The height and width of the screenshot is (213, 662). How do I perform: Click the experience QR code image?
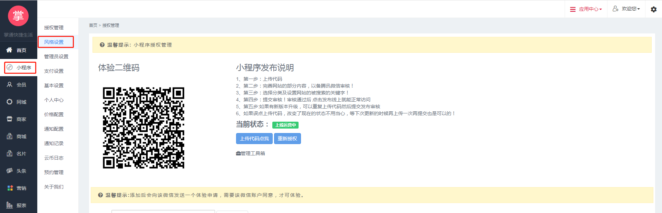(144, 128)
